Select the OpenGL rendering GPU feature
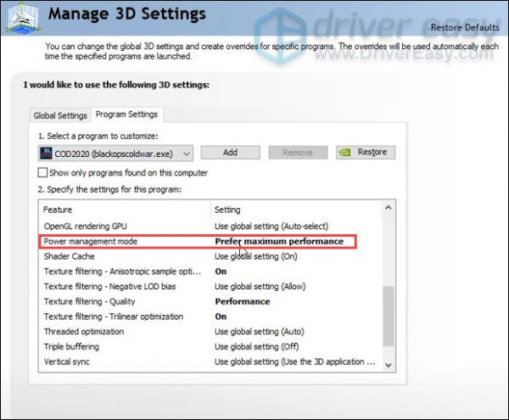509x420 pixels. pyautogui.click(x=86, y=227)
